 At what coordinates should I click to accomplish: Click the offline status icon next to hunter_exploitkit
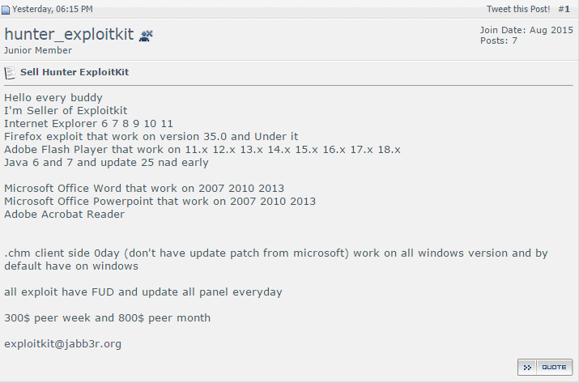pos(146,36)
